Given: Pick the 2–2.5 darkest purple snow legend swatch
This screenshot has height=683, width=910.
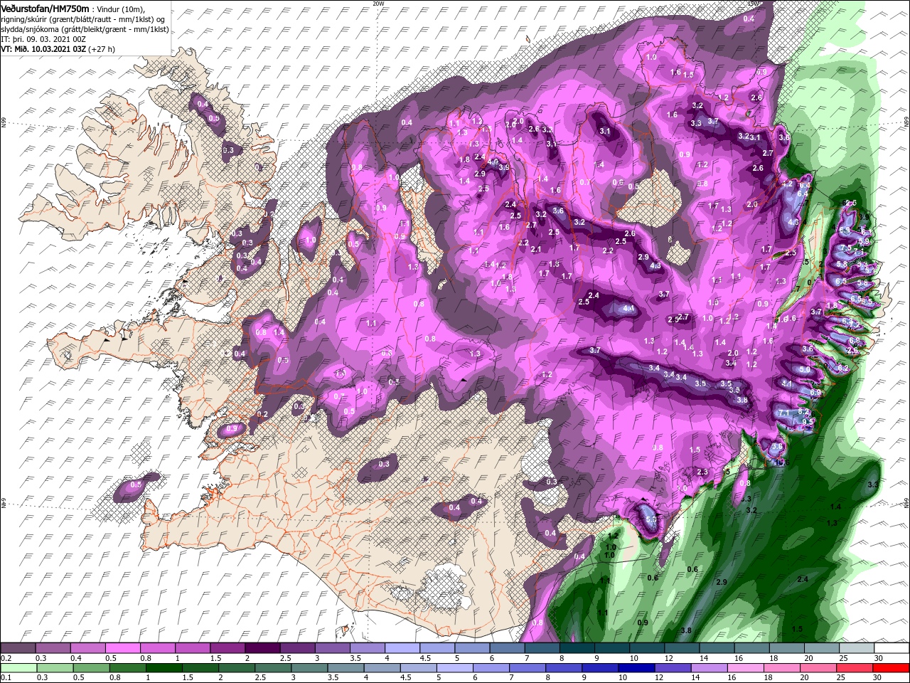Looking at the screenshot, I should coord(262,648).
